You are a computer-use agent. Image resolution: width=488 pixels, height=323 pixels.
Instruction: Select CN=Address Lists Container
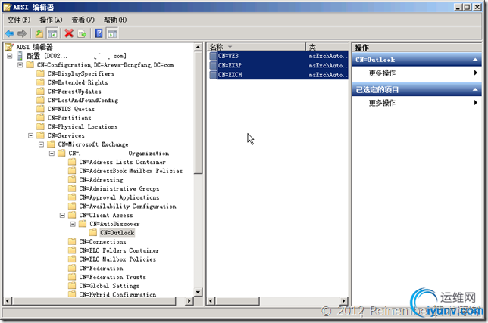coord(123,162)
